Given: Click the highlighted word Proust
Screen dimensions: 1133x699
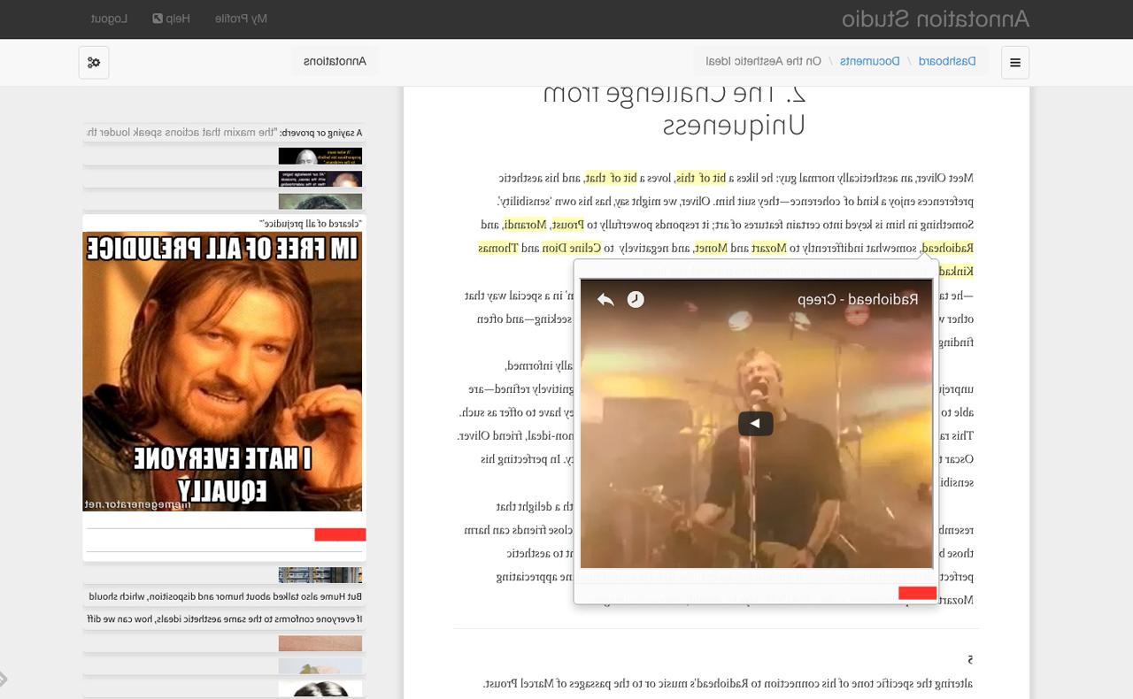Looking at the screenshot, I should coord(567,225).
